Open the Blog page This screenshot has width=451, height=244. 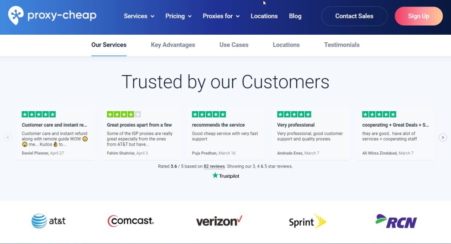tap(295, 16)
